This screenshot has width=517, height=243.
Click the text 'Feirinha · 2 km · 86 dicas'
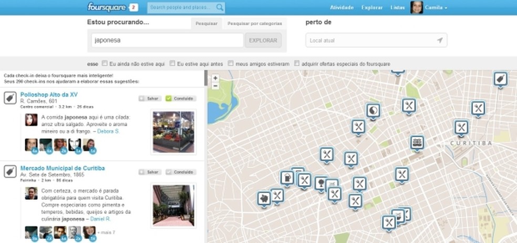(46, 180)
